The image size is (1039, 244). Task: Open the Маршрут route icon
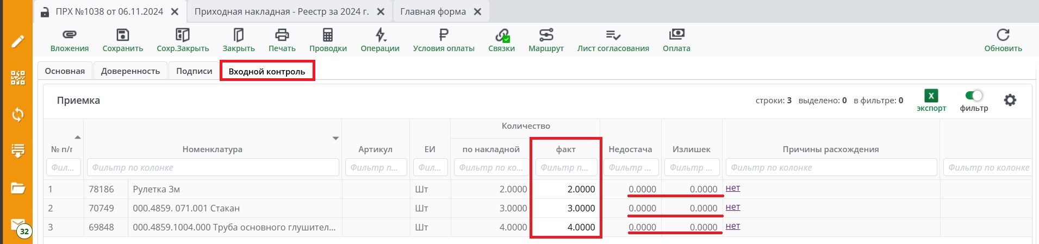tap(546, 35)
